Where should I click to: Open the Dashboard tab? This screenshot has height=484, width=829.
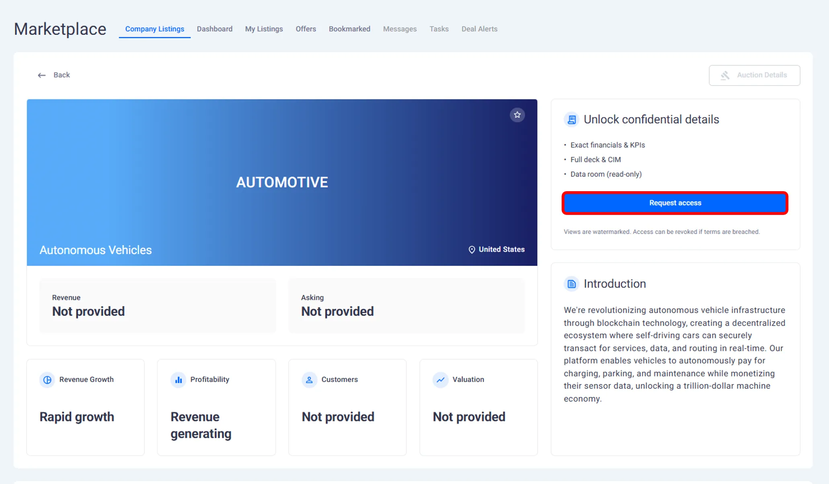[214, 29]
